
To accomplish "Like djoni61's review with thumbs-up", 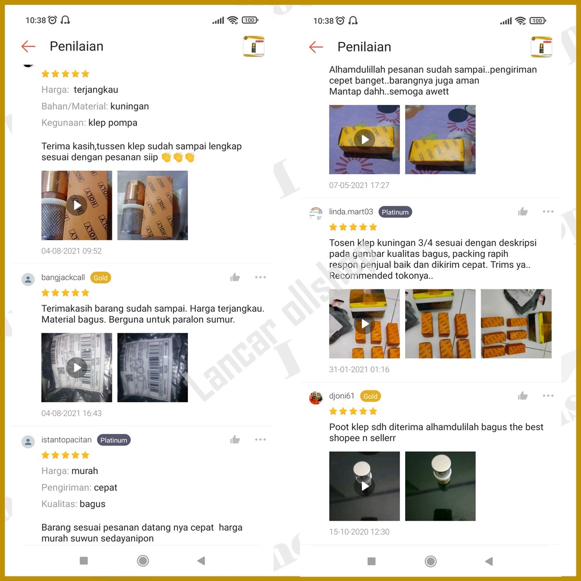I will click(523, 395).
